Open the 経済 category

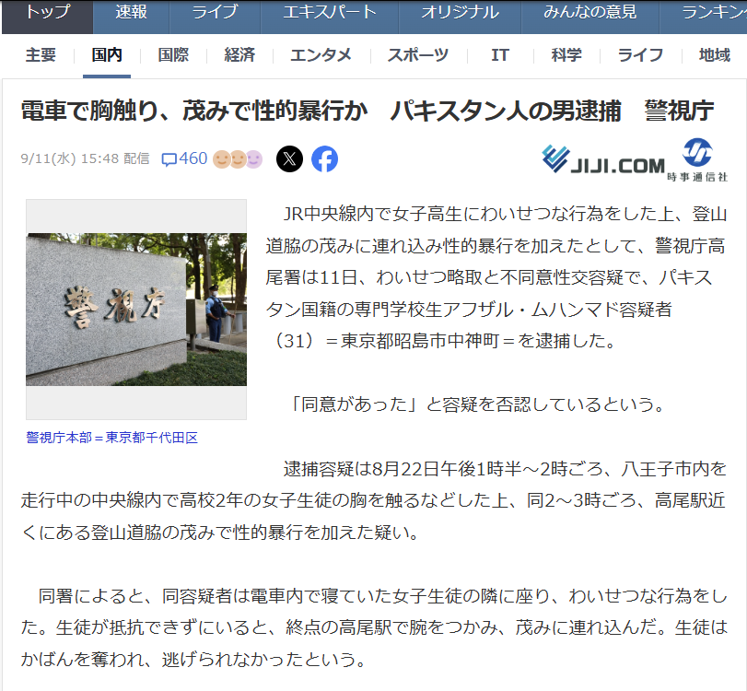(239, 55)
